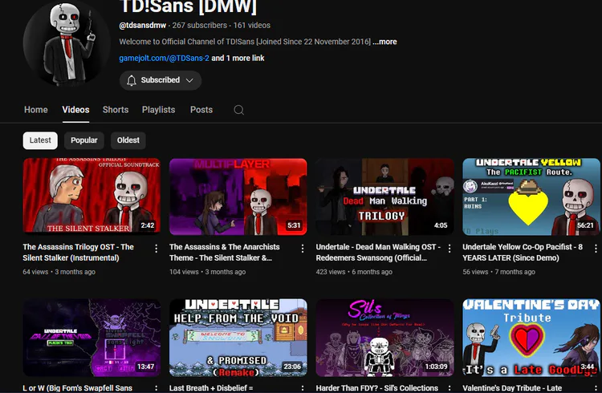Open the TD!Sans channel avatar
This screenshot has width=602, height=393.
pos(67,43)
